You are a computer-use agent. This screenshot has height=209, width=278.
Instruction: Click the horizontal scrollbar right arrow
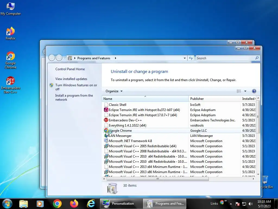pyautogui.click(x=253, y=179)
